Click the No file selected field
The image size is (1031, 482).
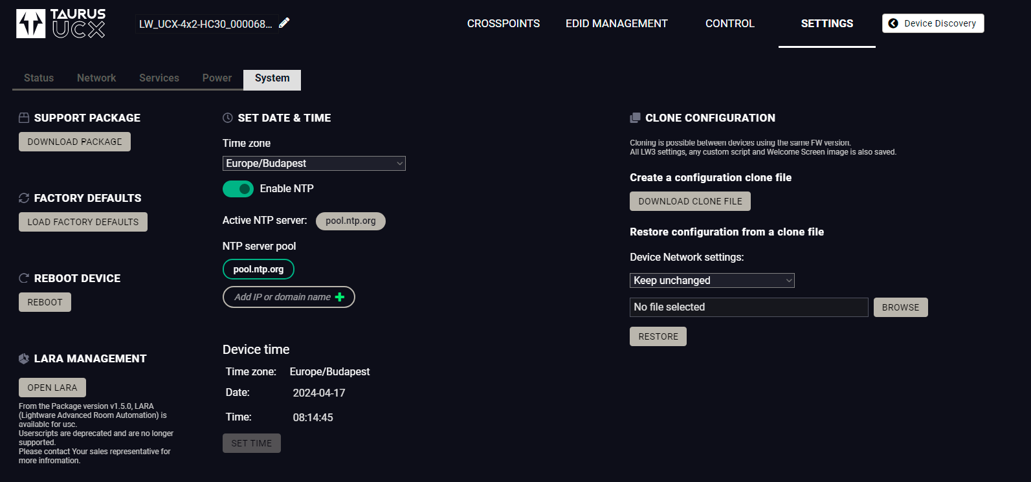point(749,307)
